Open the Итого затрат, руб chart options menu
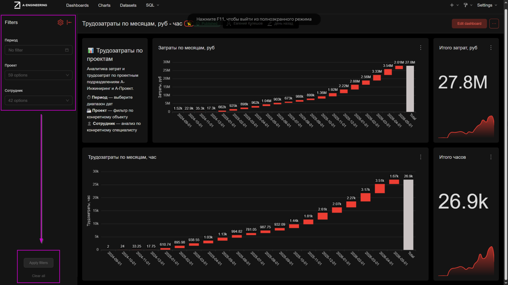Image resolution: width=508 pixels, height=285 pixels. [491, 48]
